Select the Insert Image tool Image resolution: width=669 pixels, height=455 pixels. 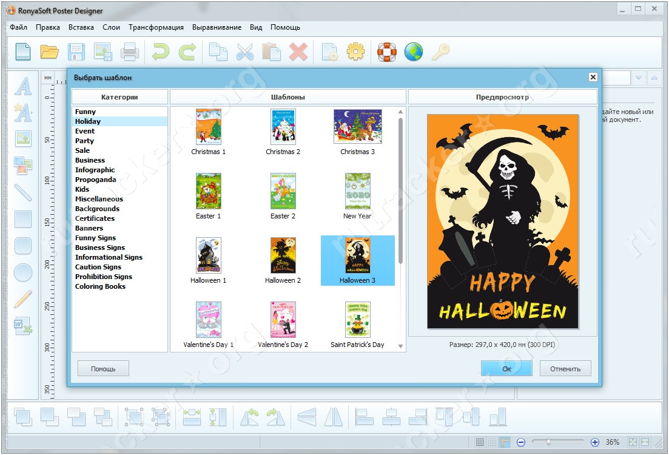(x=23, y=139)
